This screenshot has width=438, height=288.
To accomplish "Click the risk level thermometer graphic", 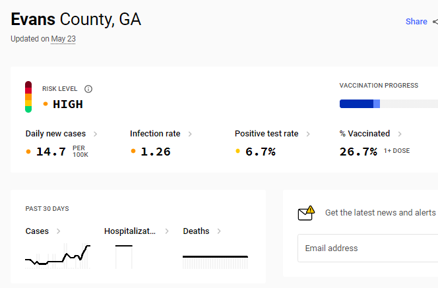I will click(28, 97).
